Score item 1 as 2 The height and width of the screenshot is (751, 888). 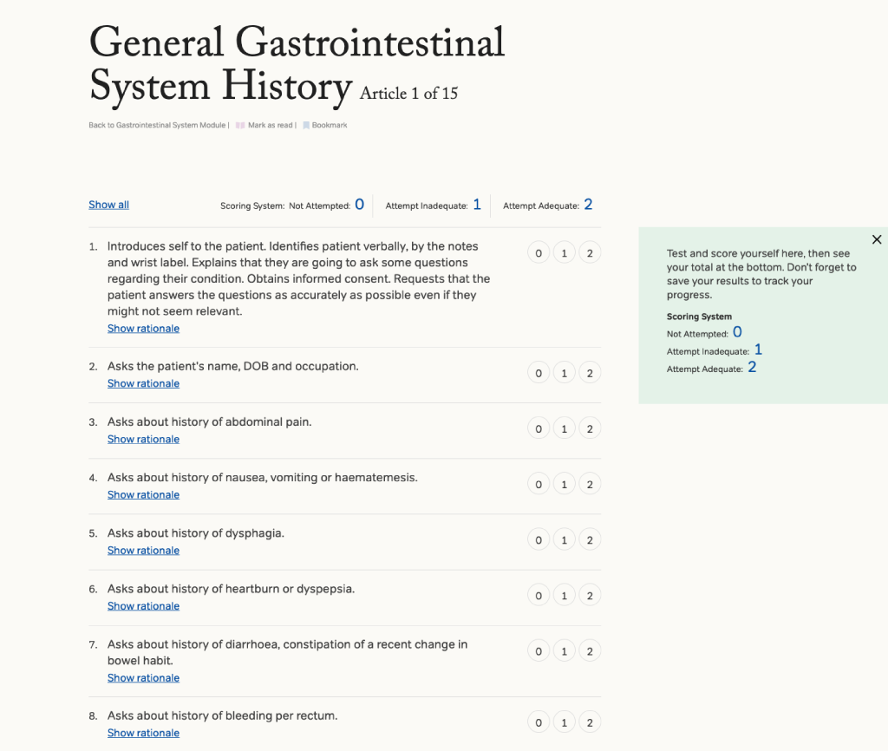(x=590, y=253)
